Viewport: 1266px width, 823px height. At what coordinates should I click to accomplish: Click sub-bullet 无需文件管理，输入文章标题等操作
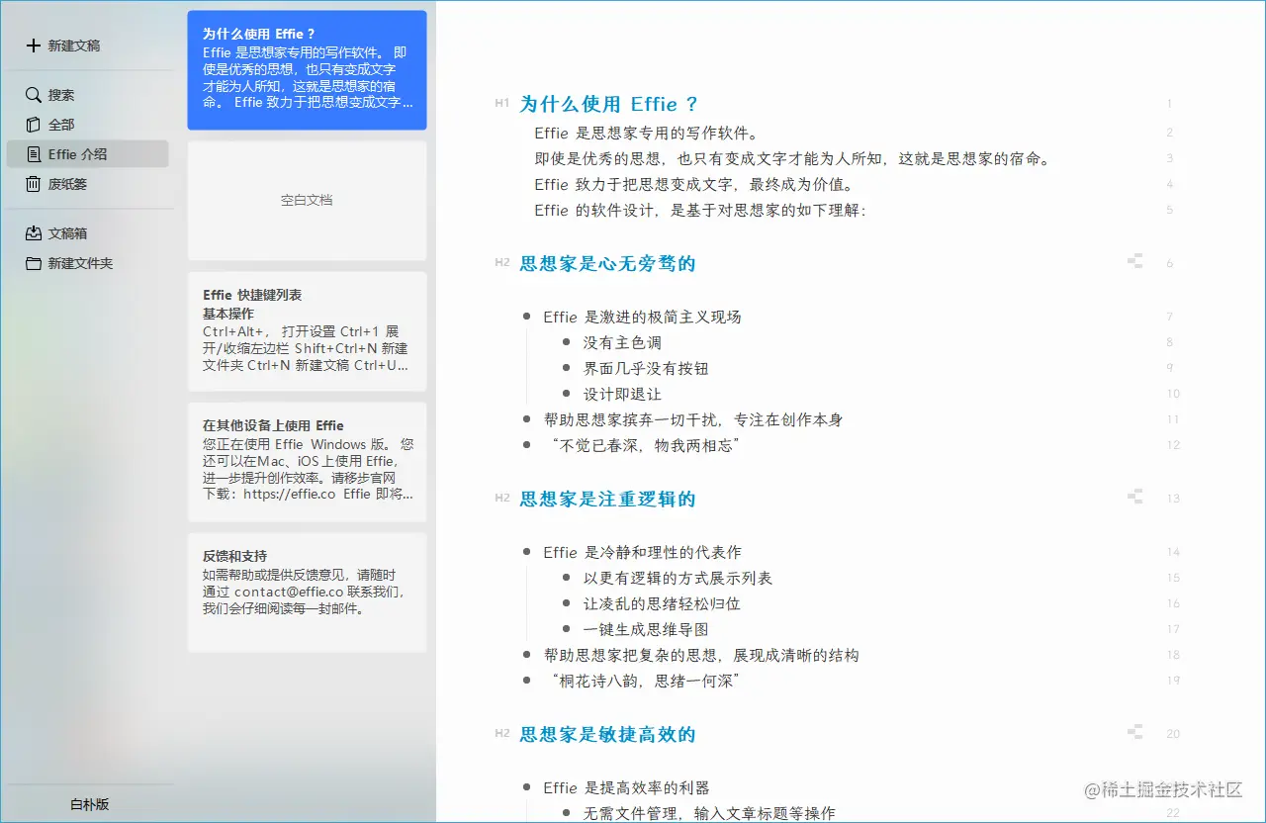[709, 813]
